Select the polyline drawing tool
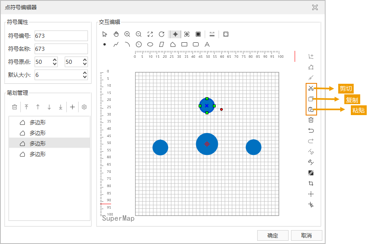 click(x=116, y=44)
